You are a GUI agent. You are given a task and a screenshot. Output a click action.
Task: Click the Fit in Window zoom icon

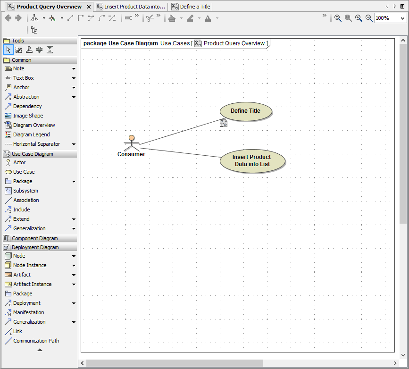338,18
